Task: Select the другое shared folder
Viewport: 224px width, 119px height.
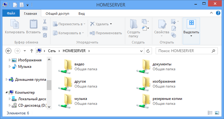Action: pos(78,84)
